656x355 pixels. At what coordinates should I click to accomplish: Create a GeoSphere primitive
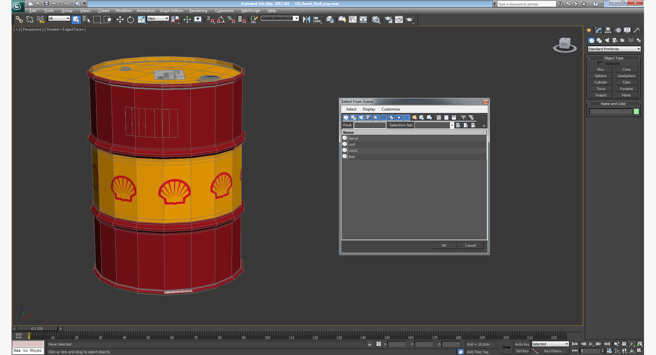626,76
